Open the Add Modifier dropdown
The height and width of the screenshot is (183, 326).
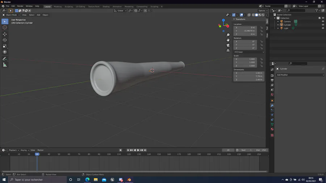pos(300,75)
